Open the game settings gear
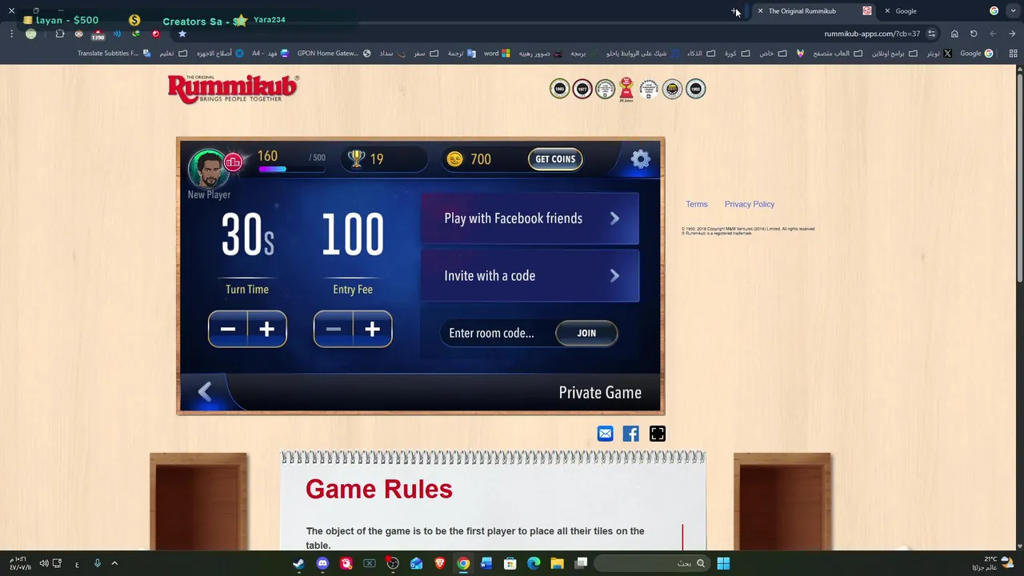 641,159
